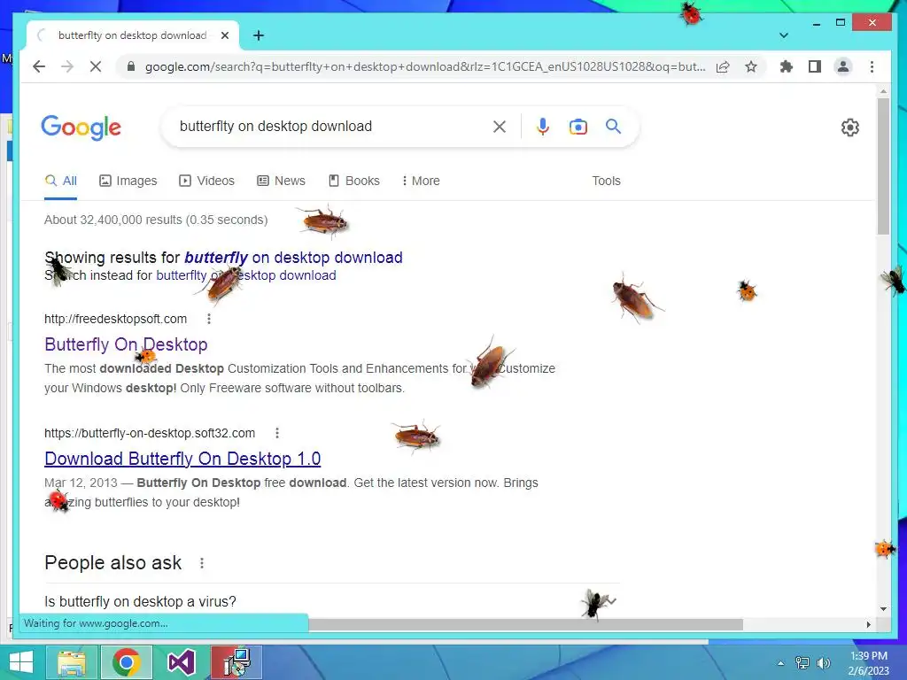The width and height of the screenshot is (907, 680).
Task: Click the About 32,400,000 results text
Action: tap(156, 220)
